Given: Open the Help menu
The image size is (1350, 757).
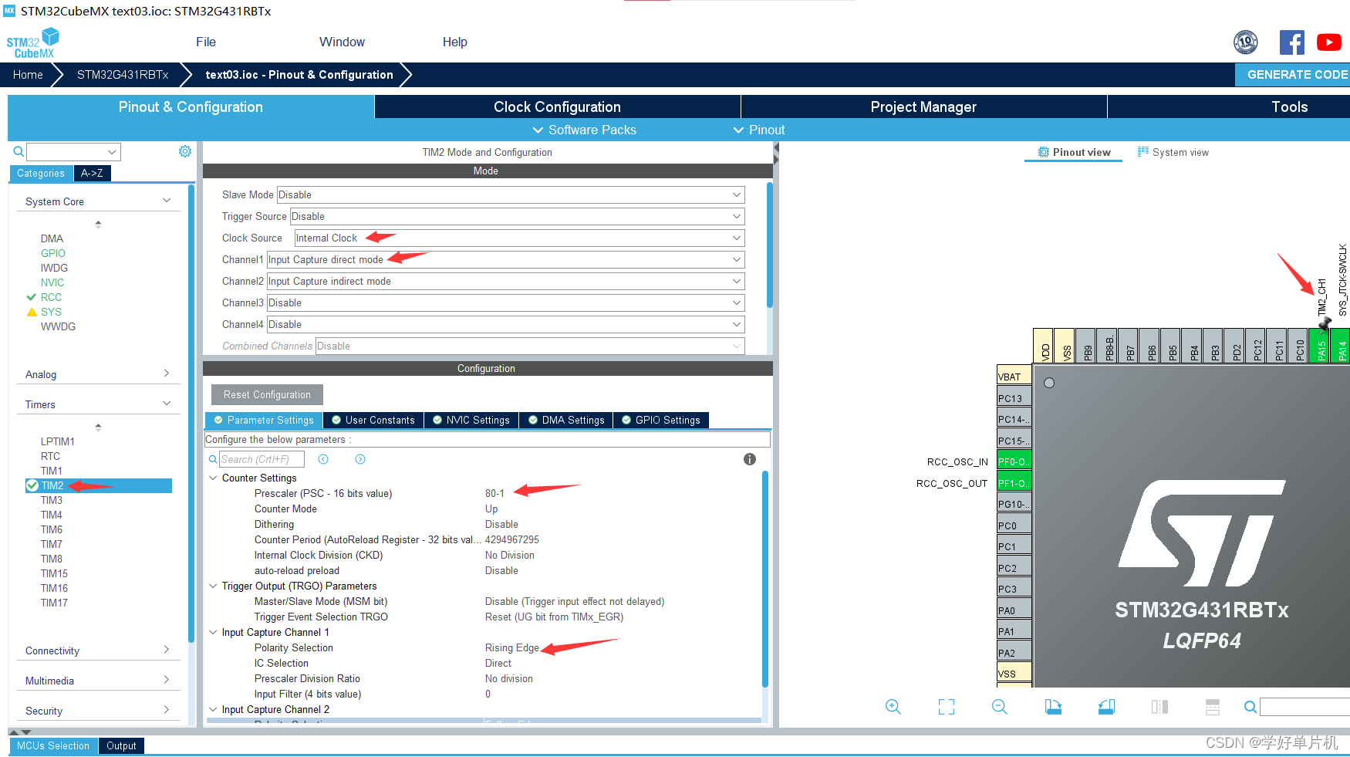Looking at the screenshot, I should click(454, 42).
